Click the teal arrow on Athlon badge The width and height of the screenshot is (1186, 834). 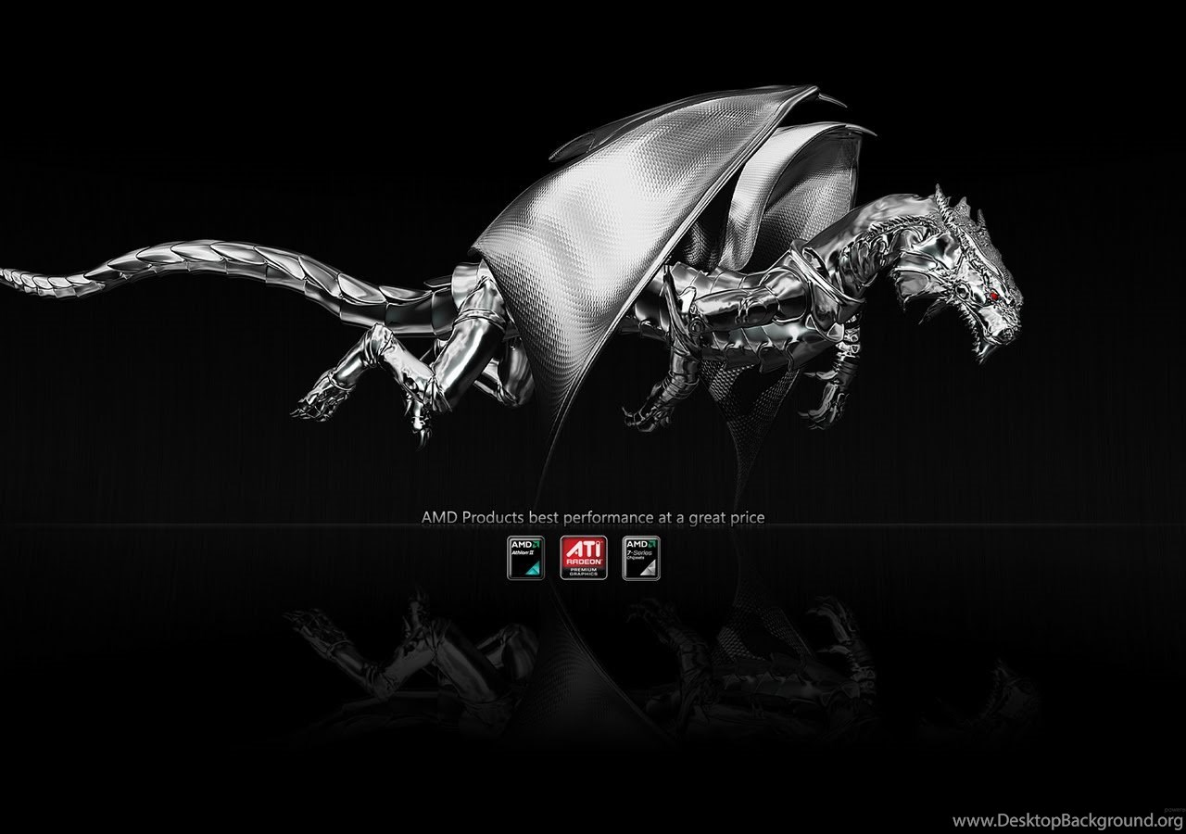[533, 569]
